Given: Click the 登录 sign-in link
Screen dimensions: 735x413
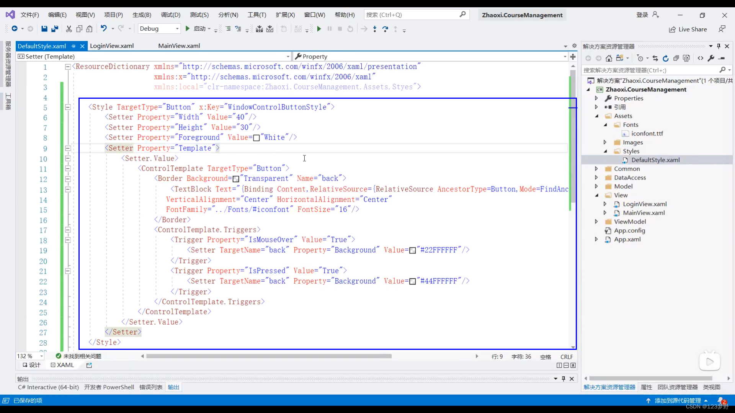Looking at the screenshot, I should click(x=642, y=15).
